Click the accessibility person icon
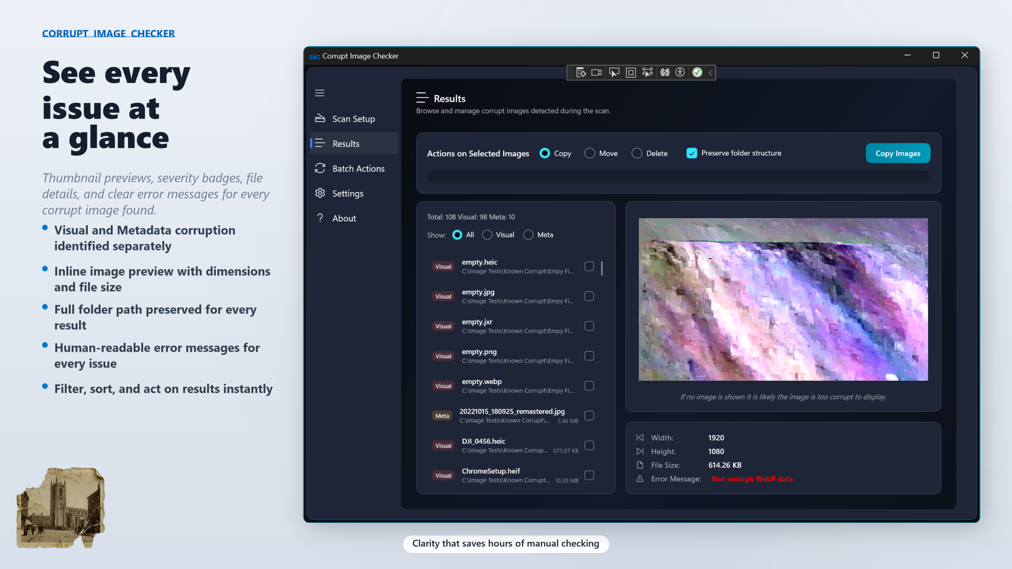The width and height of the screenshot is (1012, 569). tap(680, 72)
